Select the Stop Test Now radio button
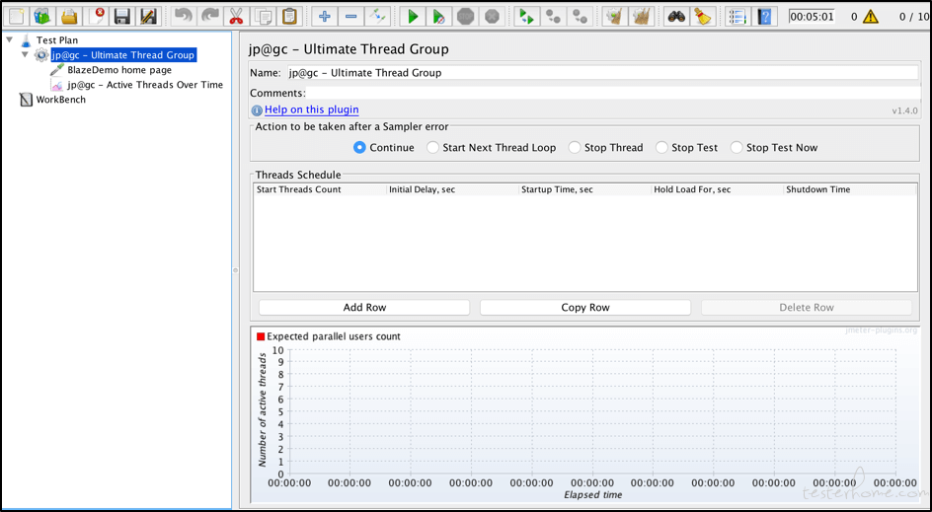The height and width of the screenshot is (512, 932). 737,148
